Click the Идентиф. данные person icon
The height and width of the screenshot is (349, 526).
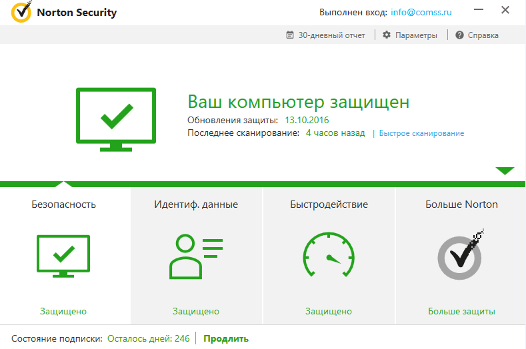click(196, 256)
